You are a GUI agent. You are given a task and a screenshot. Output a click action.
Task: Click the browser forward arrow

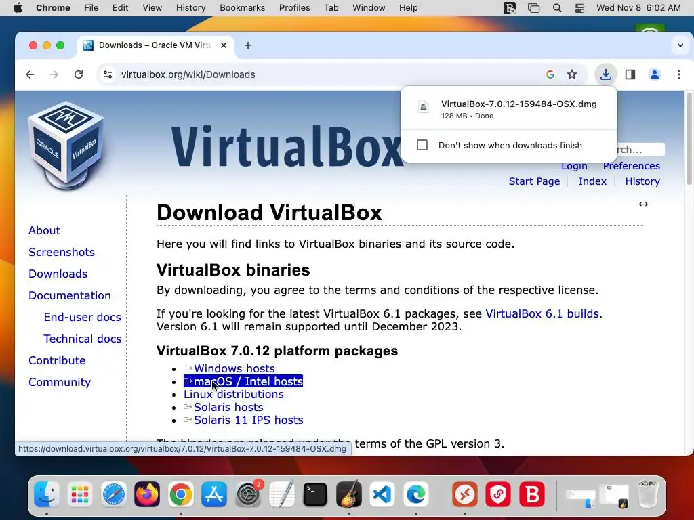[54, 74]
